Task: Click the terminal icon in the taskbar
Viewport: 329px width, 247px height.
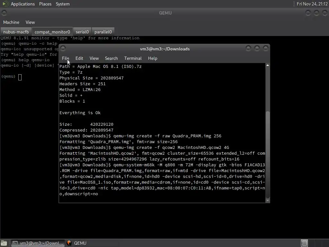Action: click(x=15, y=243)
